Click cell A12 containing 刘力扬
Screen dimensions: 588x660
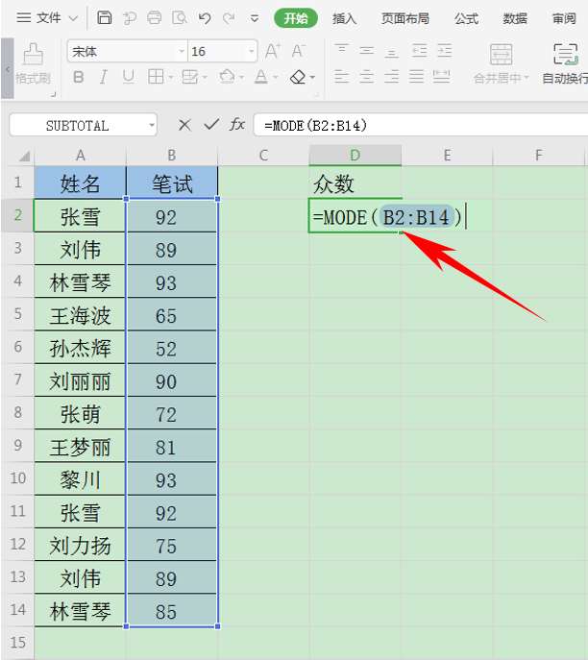(x=80, y=546)
